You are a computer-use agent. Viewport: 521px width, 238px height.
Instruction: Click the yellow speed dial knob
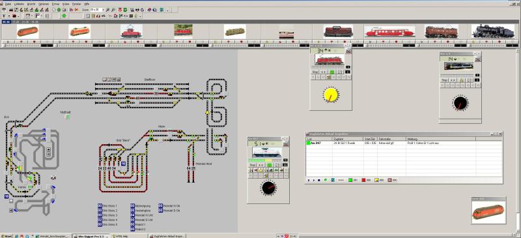coord(331,95)
